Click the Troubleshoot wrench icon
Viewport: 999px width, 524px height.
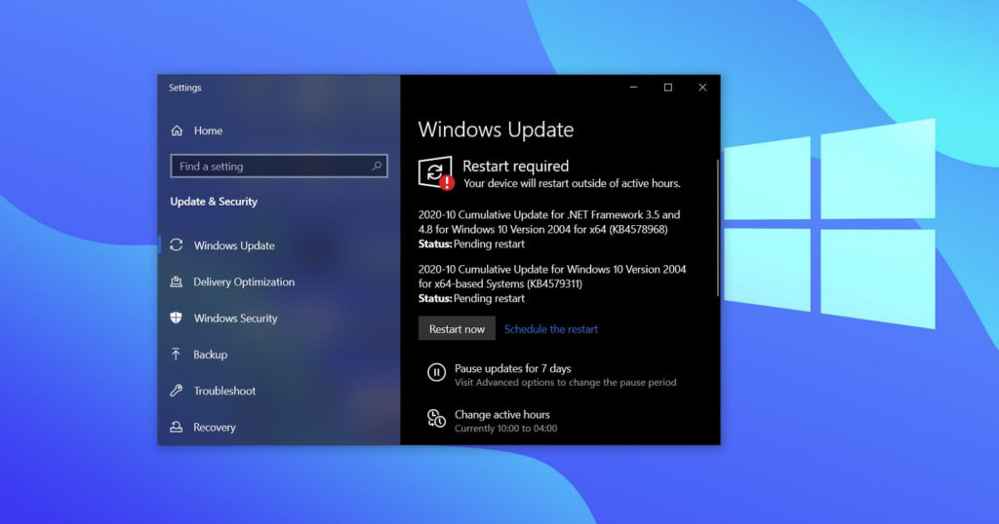point(177,391)
